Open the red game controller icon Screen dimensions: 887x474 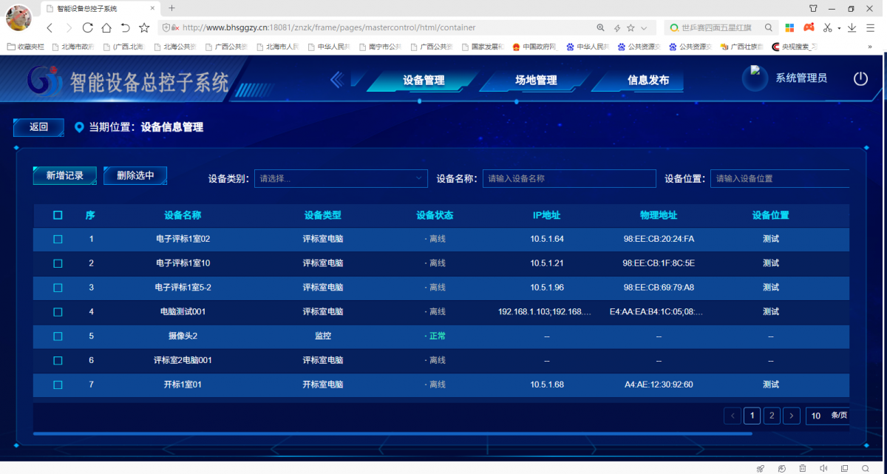(809, 27)
